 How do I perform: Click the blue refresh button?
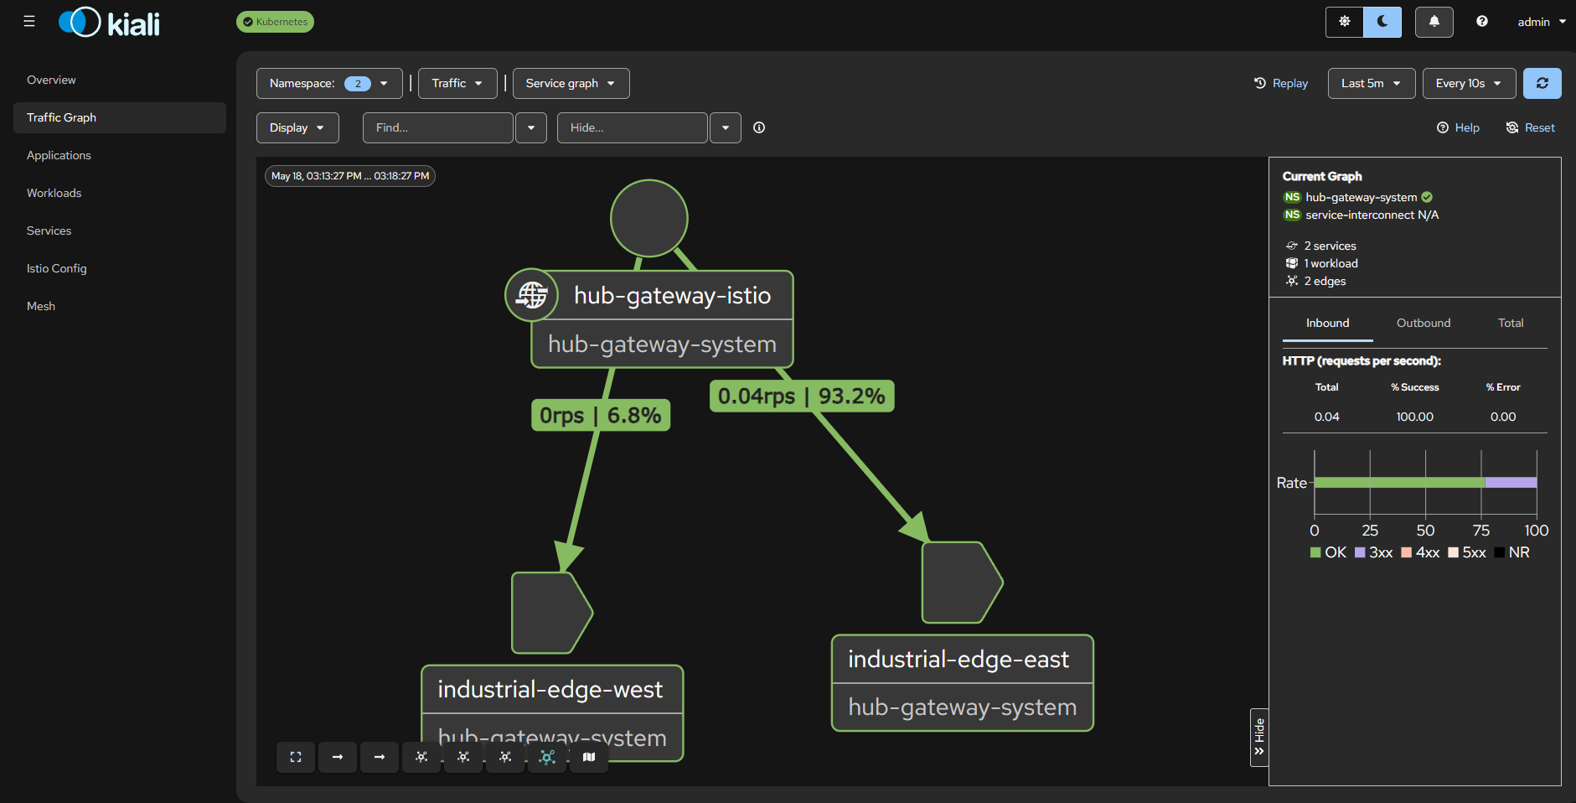[1542, 83]
